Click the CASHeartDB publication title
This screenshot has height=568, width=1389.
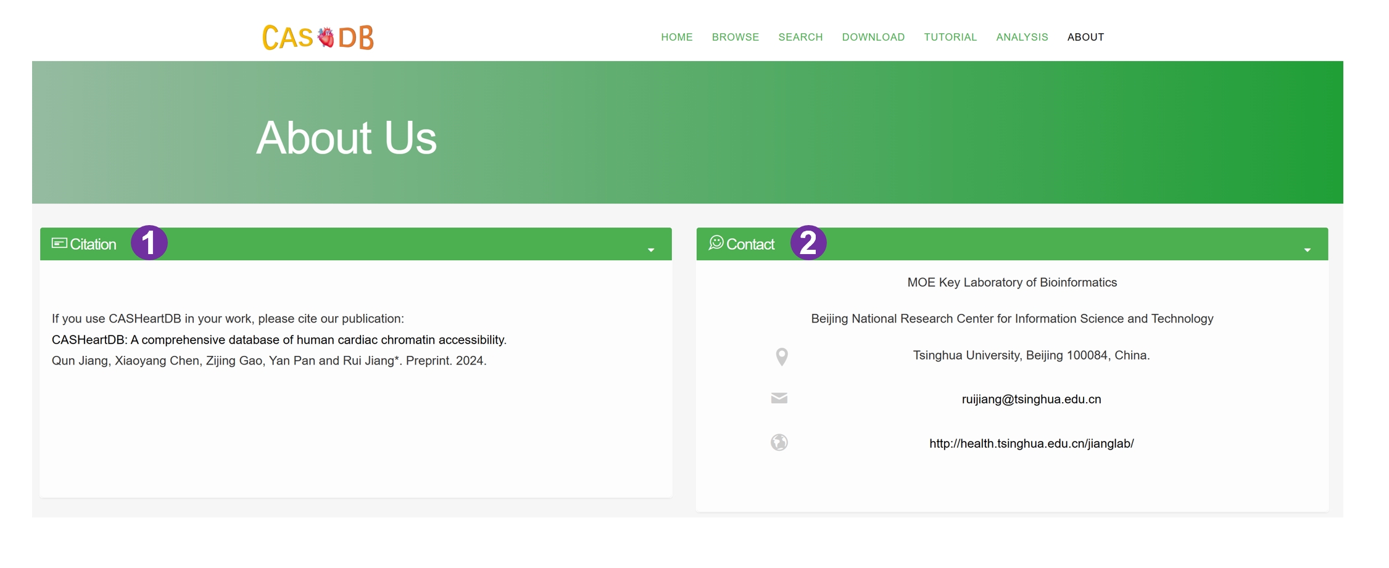pos(279,340)
